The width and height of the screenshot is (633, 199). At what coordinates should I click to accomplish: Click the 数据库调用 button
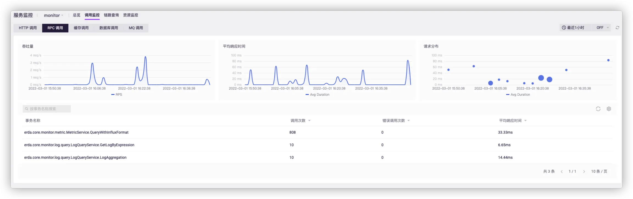point(109,28)
